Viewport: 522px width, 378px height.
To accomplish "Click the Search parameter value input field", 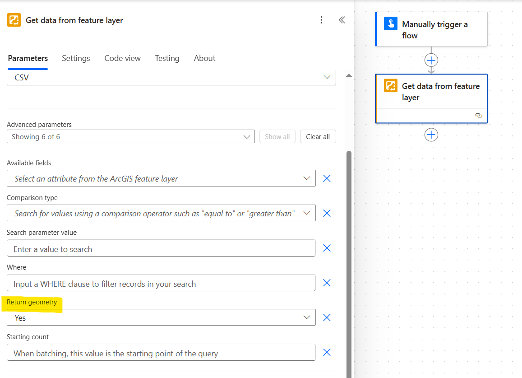I will pyautogui.click(x=161, y=248).
